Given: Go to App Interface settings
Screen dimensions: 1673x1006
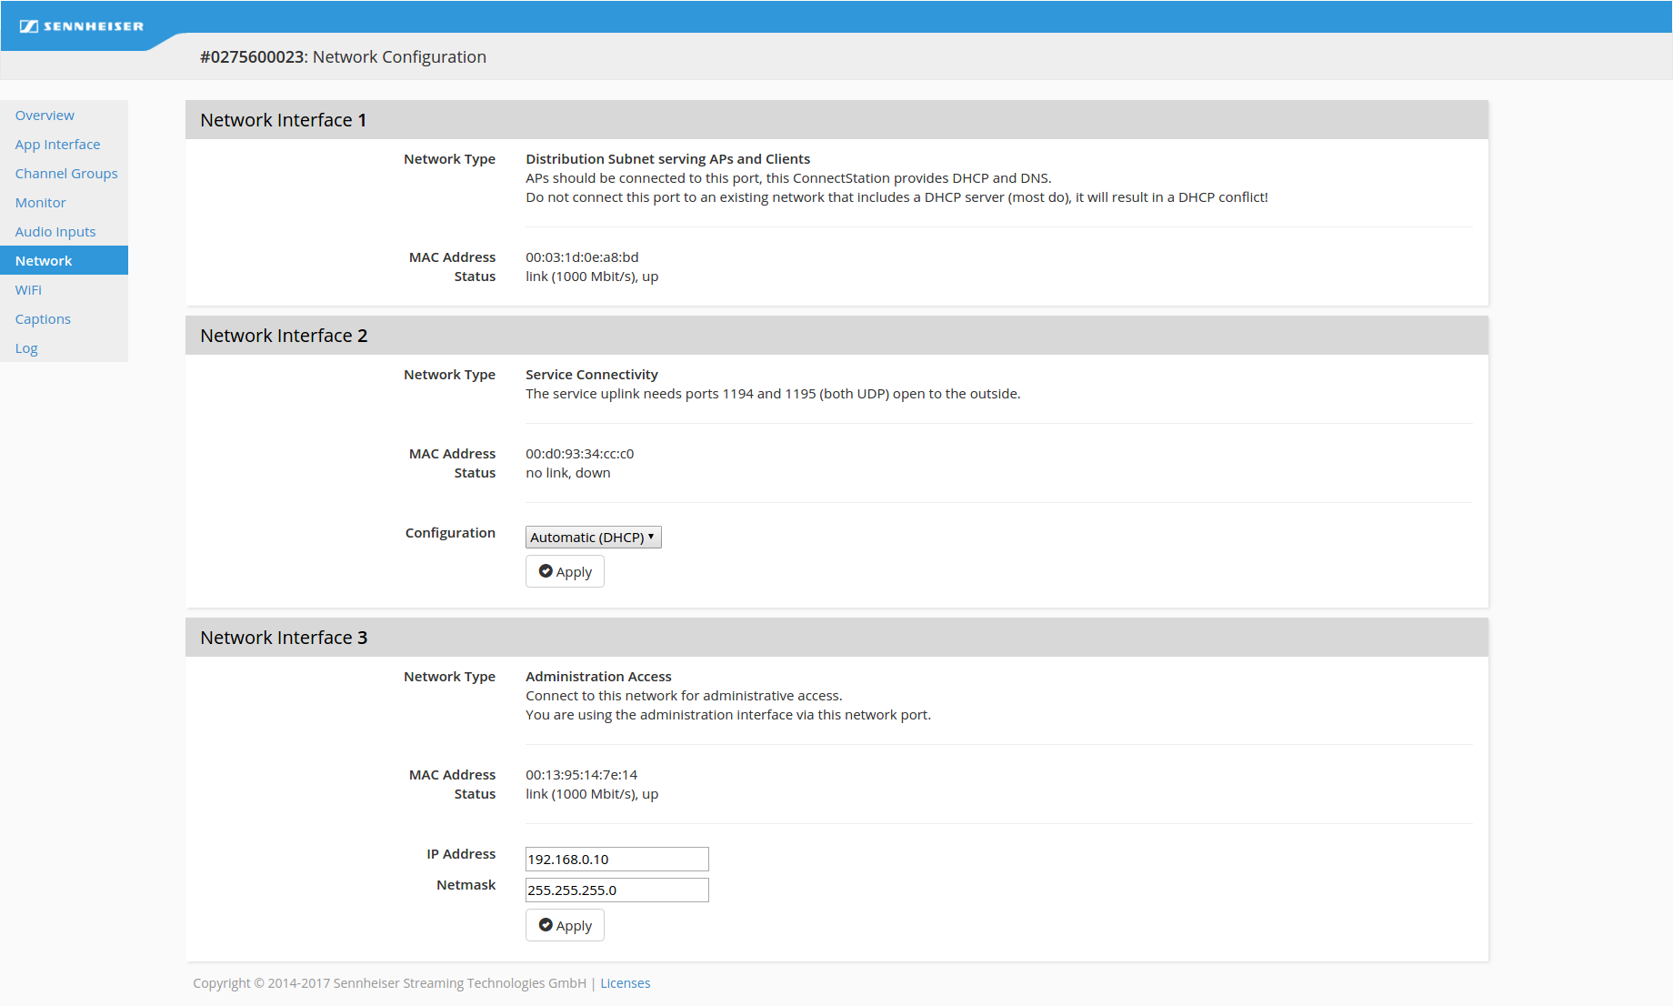Looking at the screenshot, I should click(x=57, y=145).
